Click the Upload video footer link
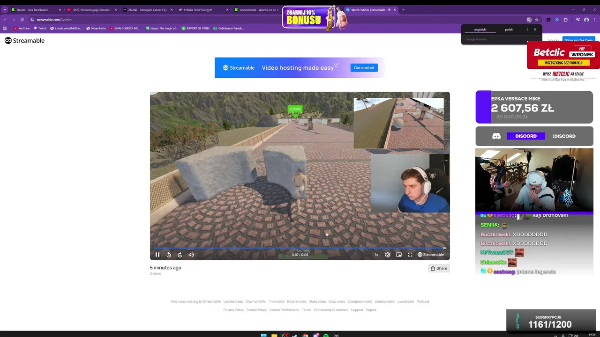The image size is (600, 337). pos(233,301)
